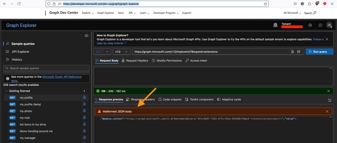337x143 pixels.
Task: Open the Adaptive cards tab
Action: pyautogui.click(x=229, y=99)
